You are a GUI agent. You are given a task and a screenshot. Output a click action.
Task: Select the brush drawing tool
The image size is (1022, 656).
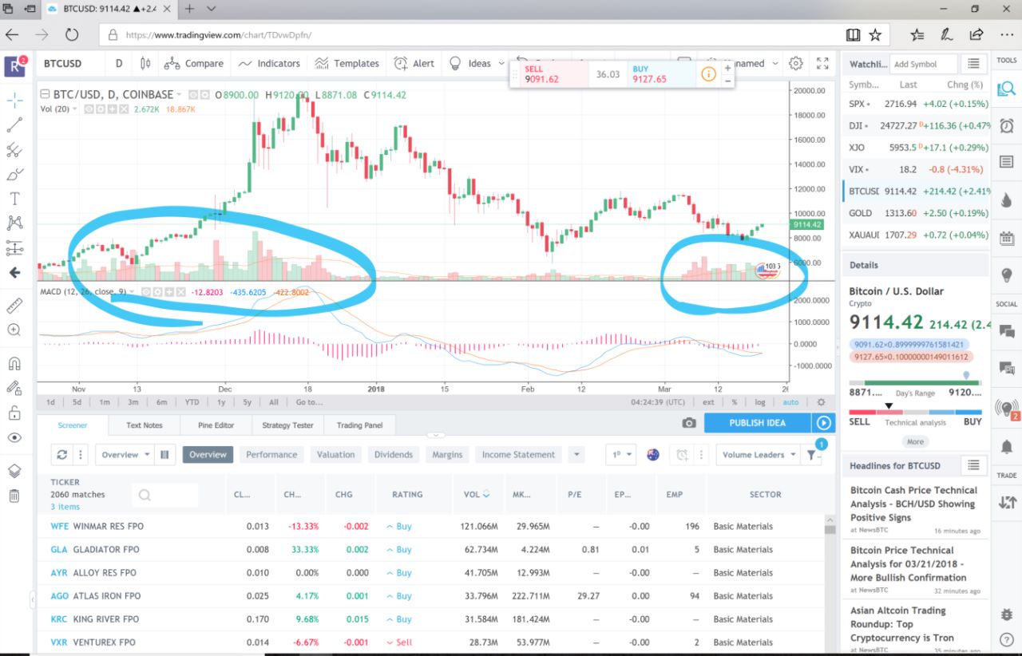point(14,175)
